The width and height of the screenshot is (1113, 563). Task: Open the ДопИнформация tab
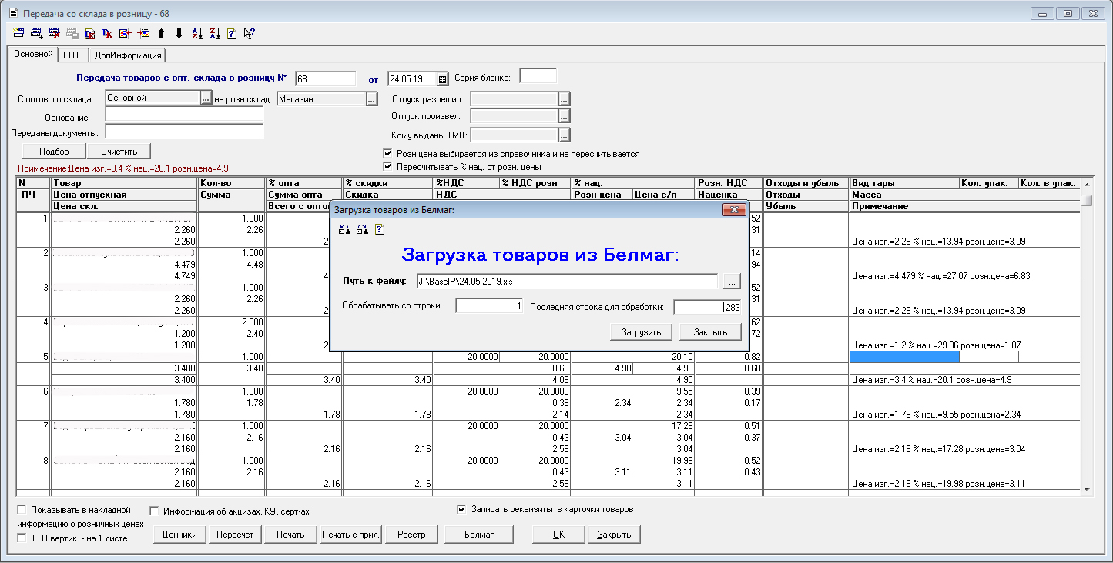(128, 55)
